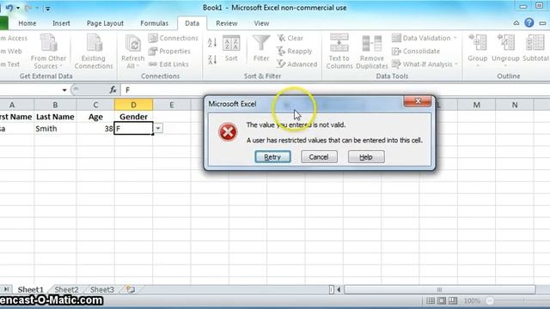
Task: Switch to Sheet2 tab
Action: [66, 289]
